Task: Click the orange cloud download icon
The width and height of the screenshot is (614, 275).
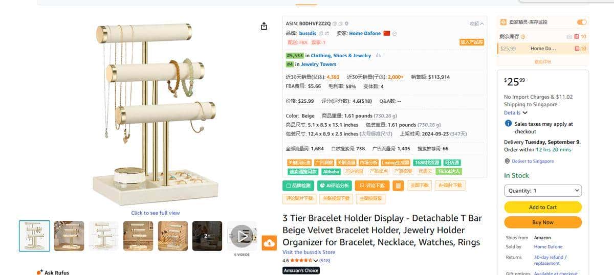Action: 270,243
